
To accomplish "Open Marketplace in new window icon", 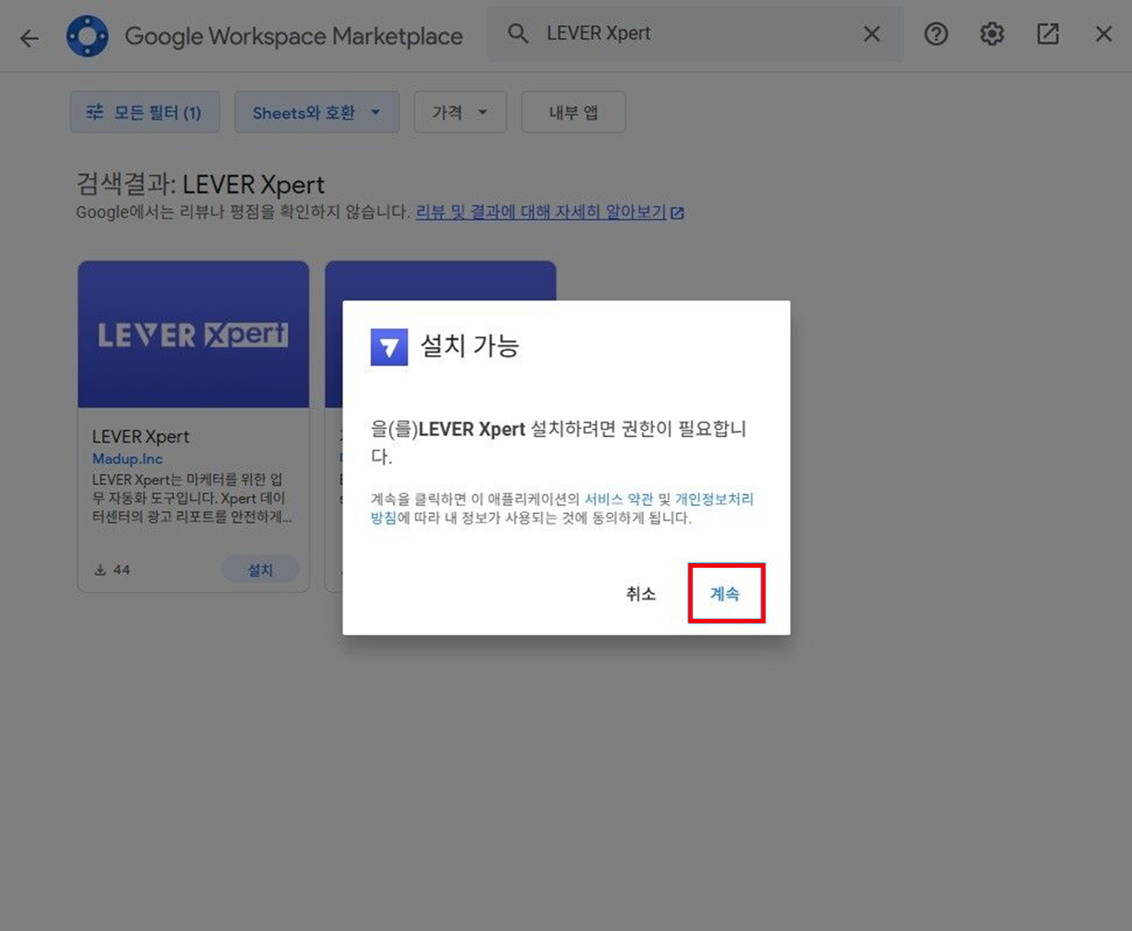I will (x=1048, y=34).
